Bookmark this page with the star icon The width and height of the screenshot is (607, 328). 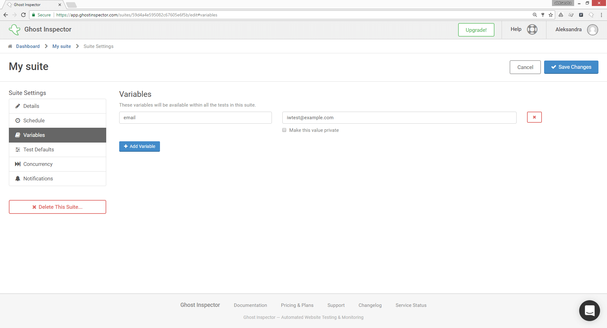pyautogui.click(x=551, y=15)
